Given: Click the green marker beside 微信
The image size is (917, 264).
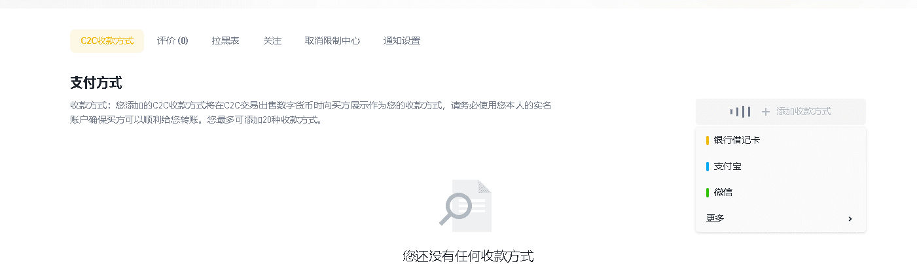Looking at the screenshot, I should coord(708,193).
